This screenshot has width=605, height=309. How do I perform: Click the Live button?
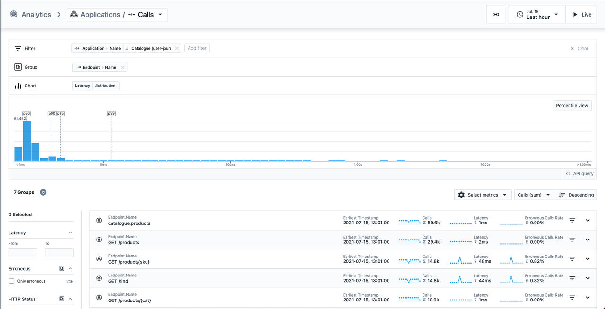581,15
